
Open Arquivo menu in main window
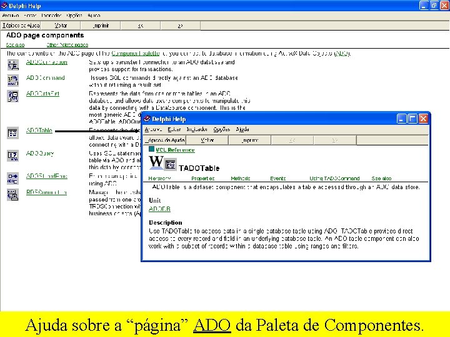pos(11,16)
